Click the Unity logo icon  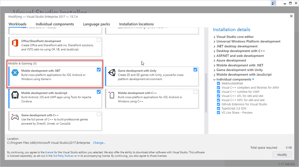pos(112,73)
